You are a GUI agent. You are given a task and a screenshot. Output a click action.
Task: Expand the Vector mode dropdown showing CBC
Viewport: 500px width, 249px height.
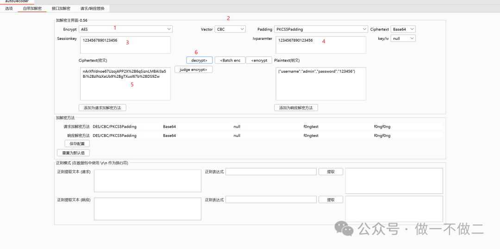(x=230, y=29)
